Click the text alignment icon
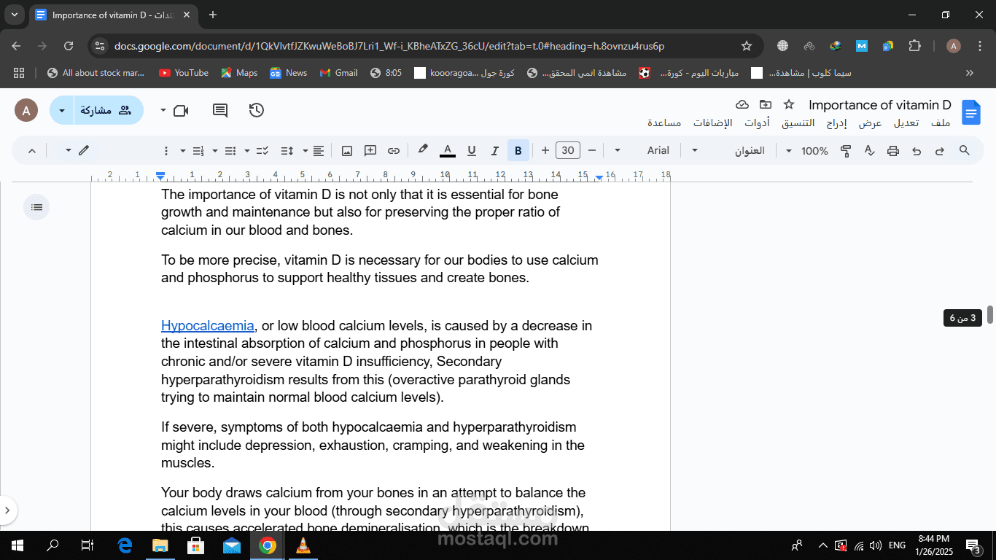 (319, 151)
